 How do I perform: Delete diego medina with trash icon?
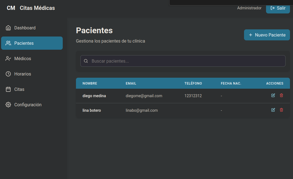coord(281,95)
